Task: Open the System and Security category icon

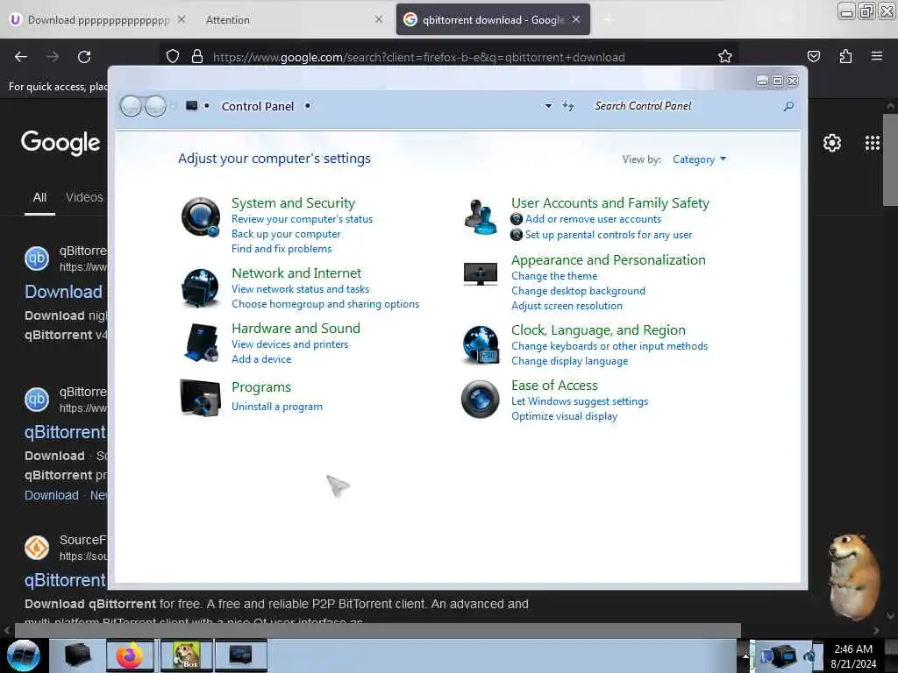Action: coord(201,217)
